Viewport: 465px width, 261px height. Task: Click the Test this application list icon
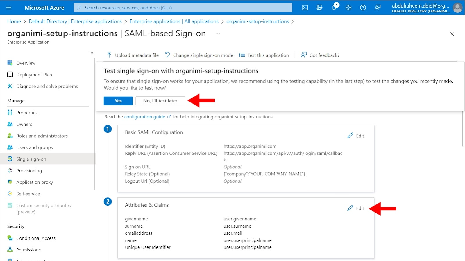(242, 55)
